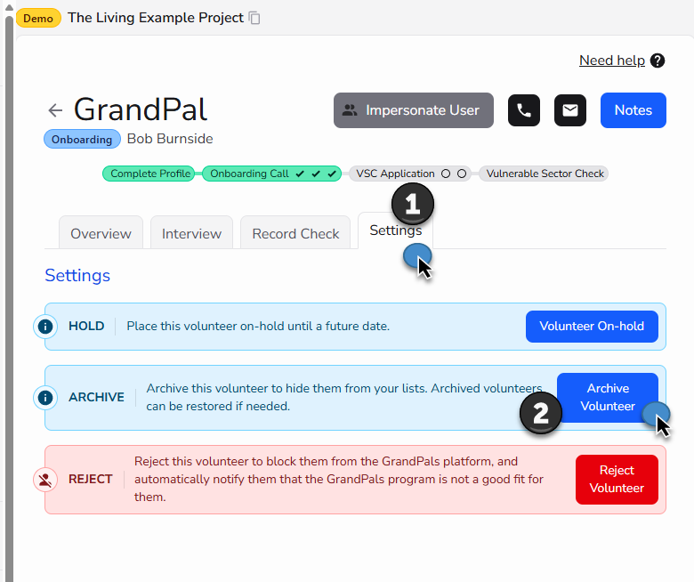Switch to the Interview tab
The width and height of the screenshot is (694, 582).
click(x=191, y=233)
